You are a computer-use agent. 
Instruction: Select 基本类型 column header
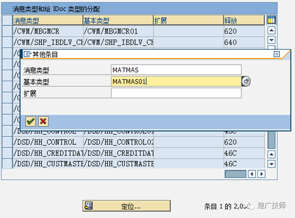(118, 20)
